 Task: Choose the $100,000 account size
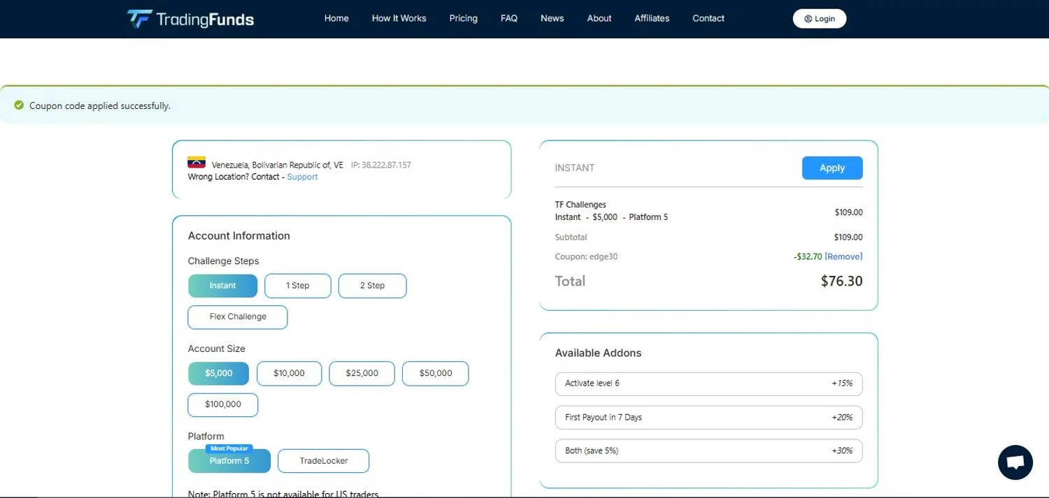(223, 404)
